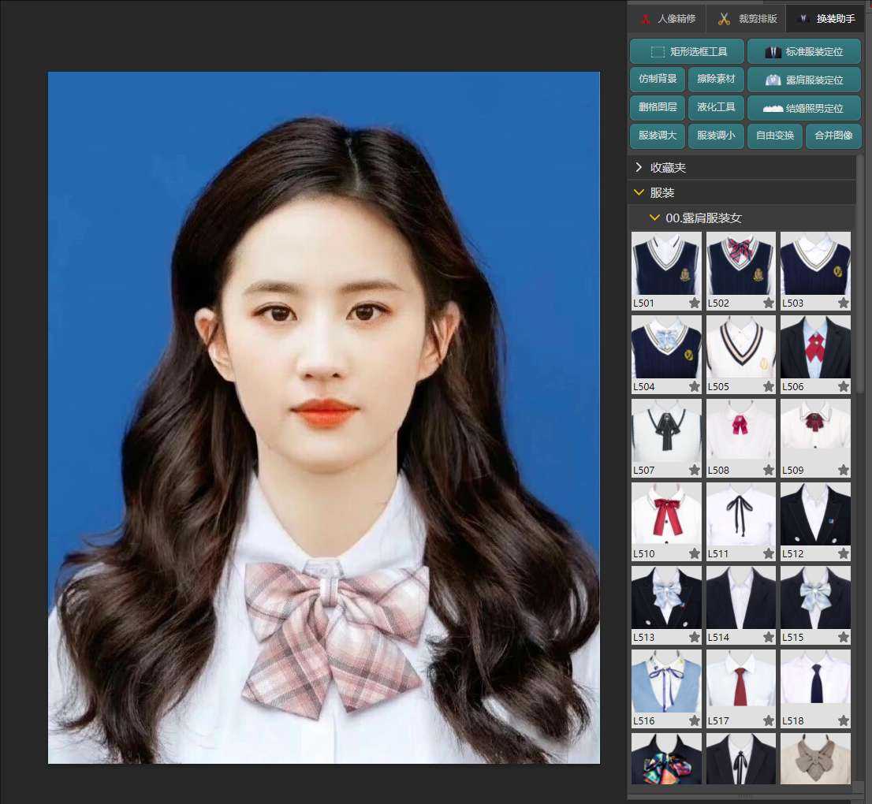Favorite the L509 outfit using star
This screenshot has width=872, height=804.
[x=844, y=470]
